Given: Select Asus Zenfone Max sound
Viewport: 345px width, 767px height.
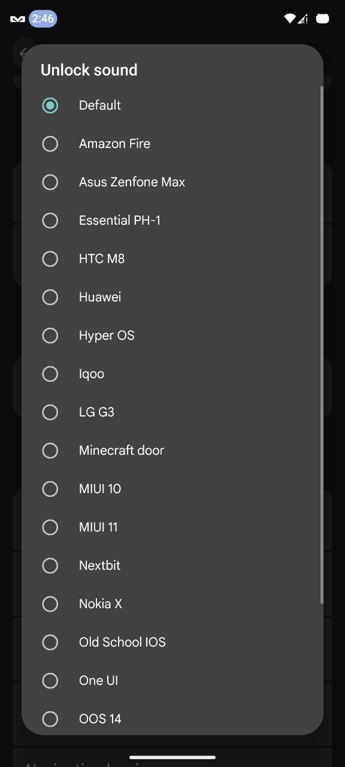Looking at the screenshot, I should click(x=172, y=182).
